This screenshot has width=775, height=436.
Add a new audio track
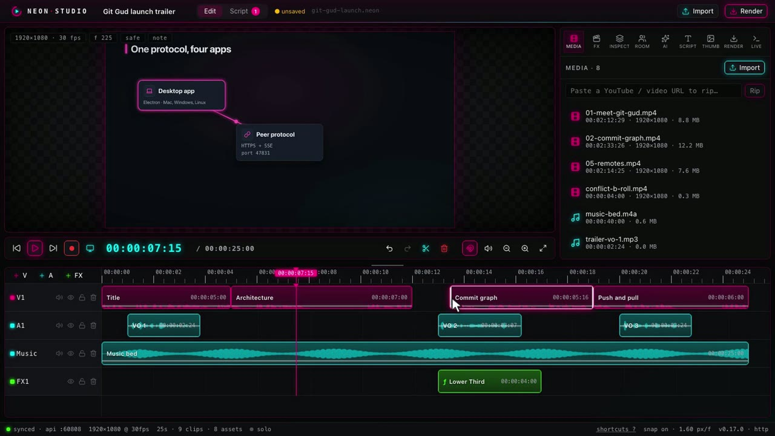(x=47, y=276)
